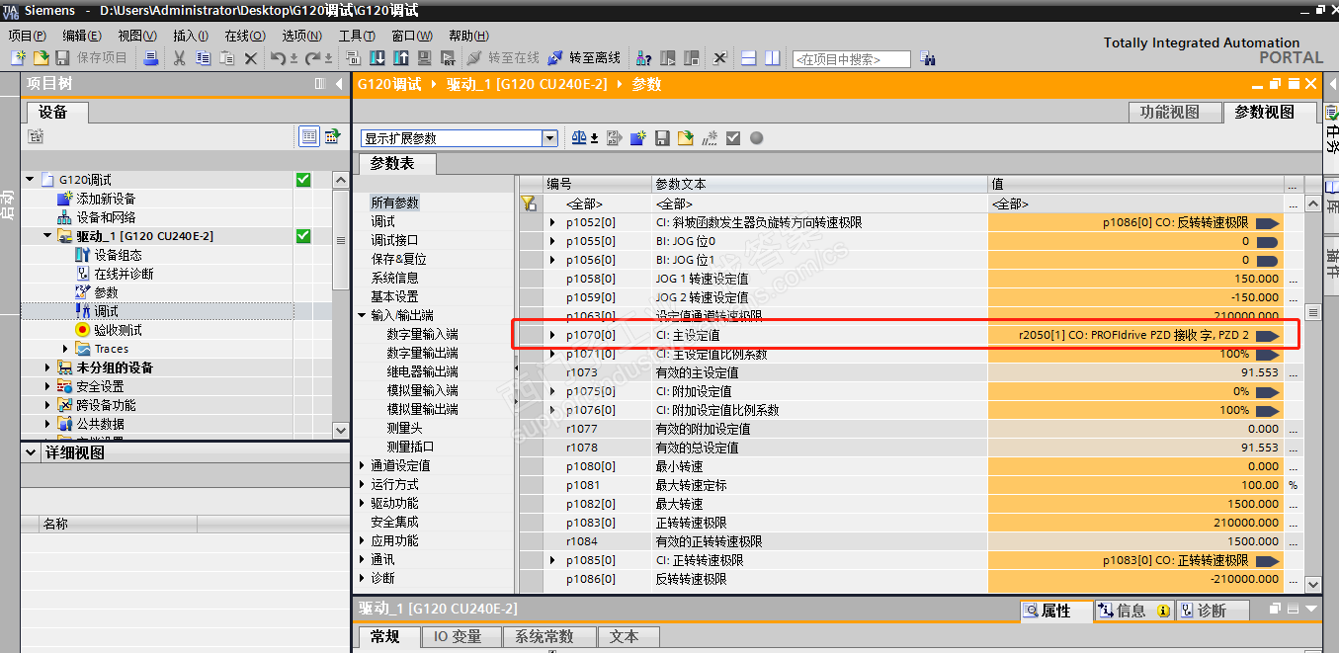
Task: Copy with the toolbar copy icon
Action: click(x=203, y=58)
